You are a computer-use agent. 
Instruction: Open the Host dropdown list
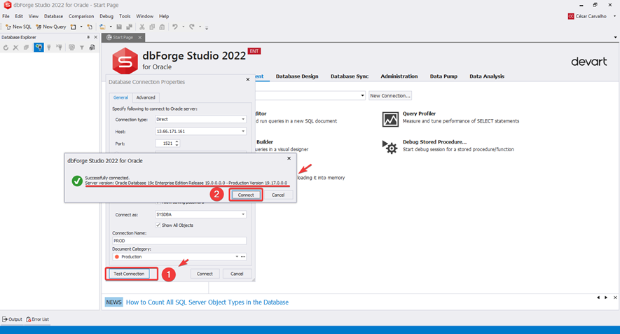point(243,132)
